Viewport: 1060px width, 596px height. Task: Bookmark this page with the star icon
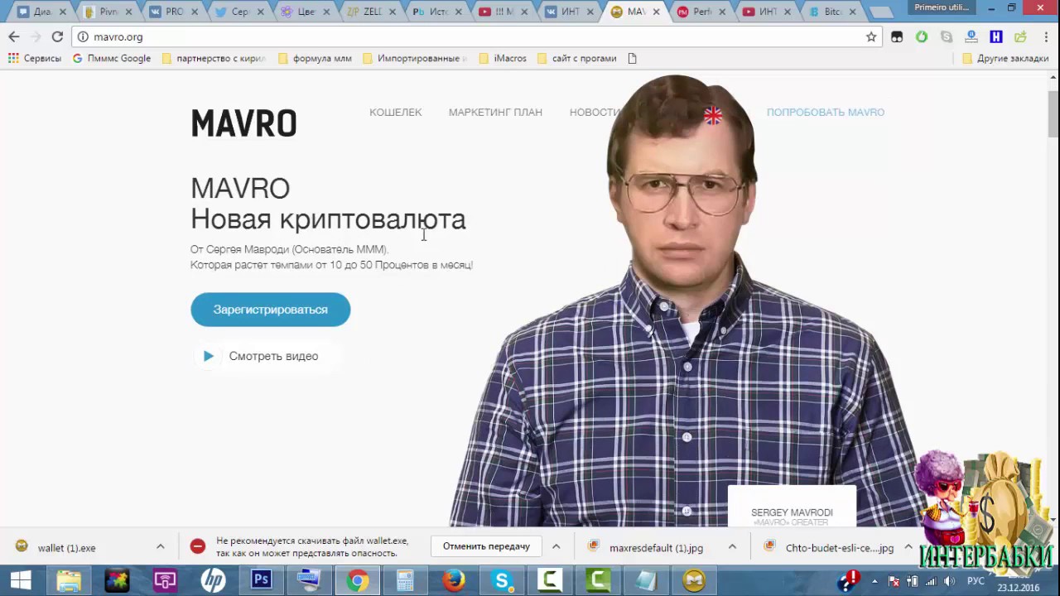[871, 36]
